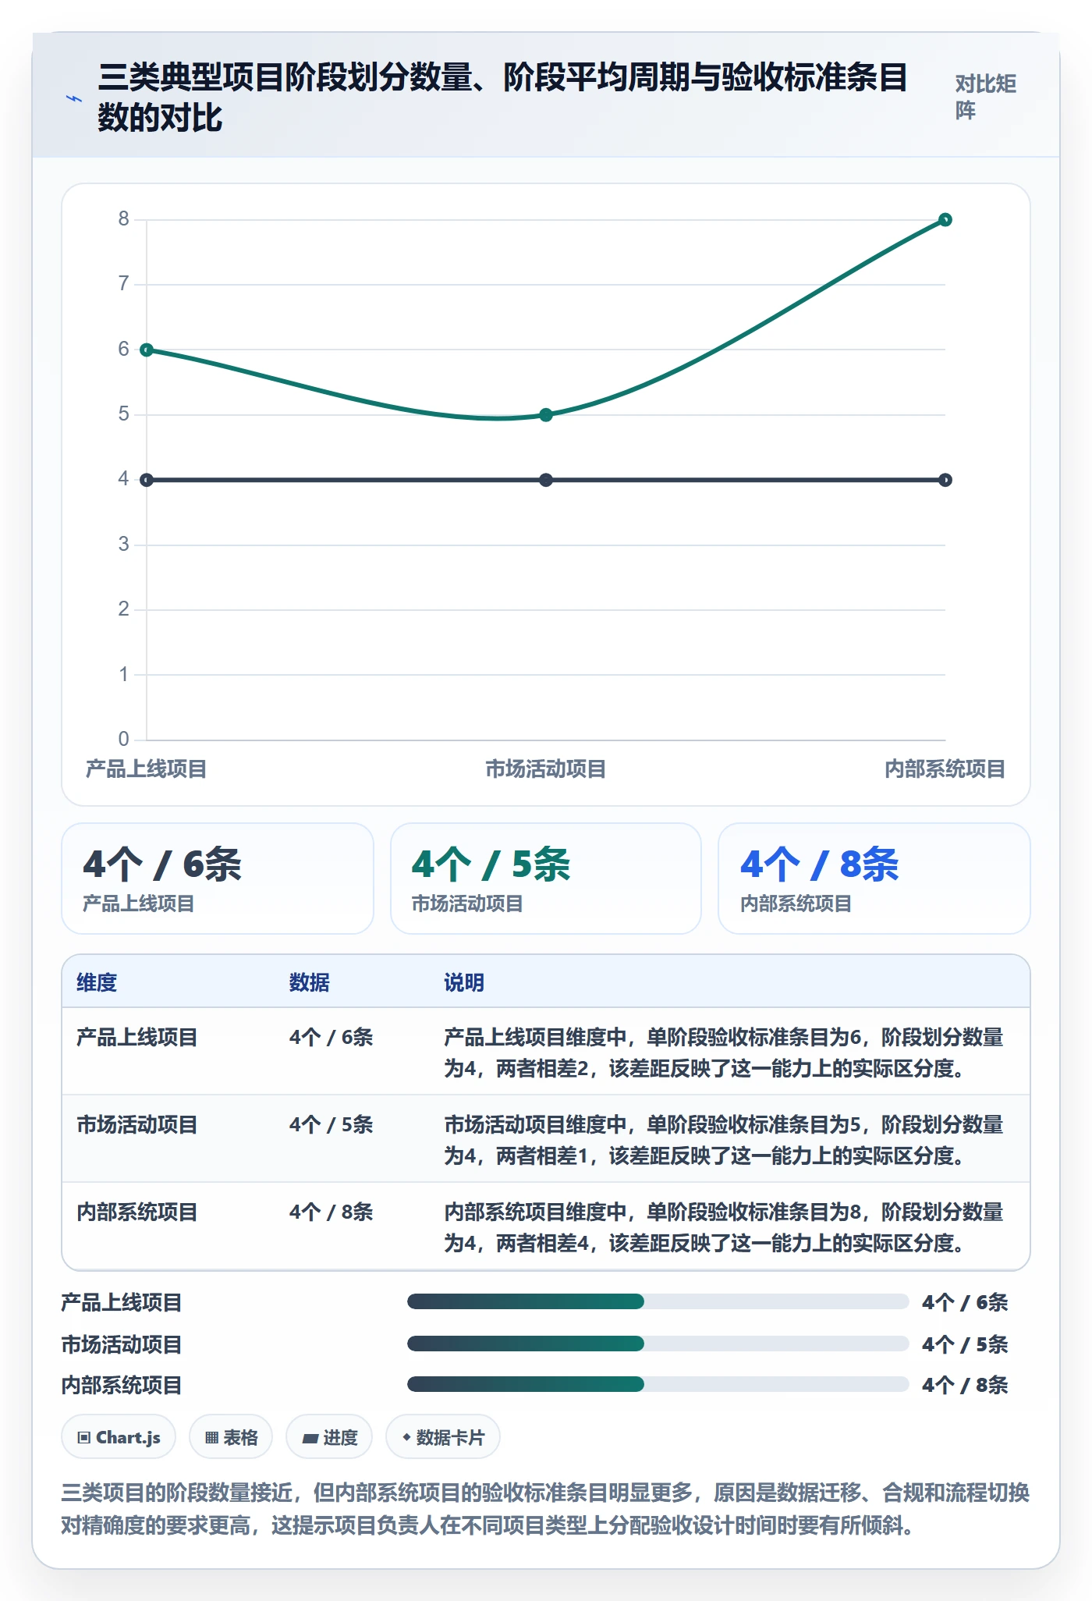
Task: Select the 4个 / 8条 summary card
Action: 874,879
